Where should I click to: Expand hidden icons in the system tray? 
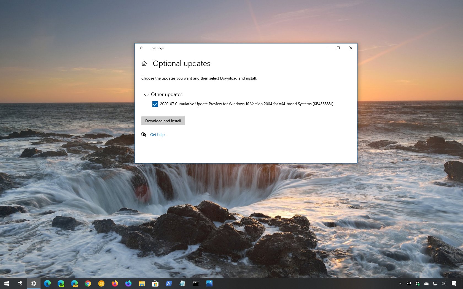click(x=400, y=283)
